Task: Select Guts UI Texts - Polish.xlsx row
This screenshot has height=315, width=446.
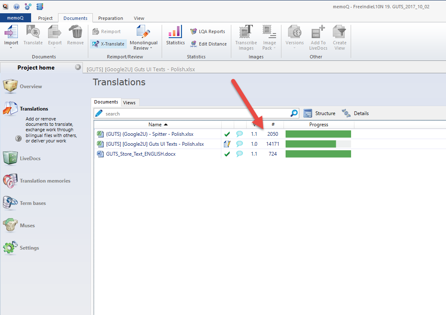Action: 155,144
